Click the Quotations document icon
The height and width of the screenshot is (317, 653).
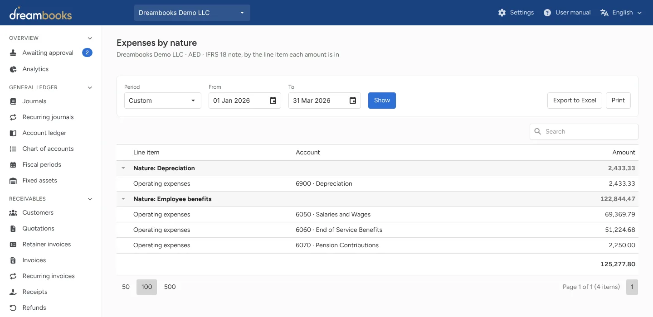tap(13, 229)
